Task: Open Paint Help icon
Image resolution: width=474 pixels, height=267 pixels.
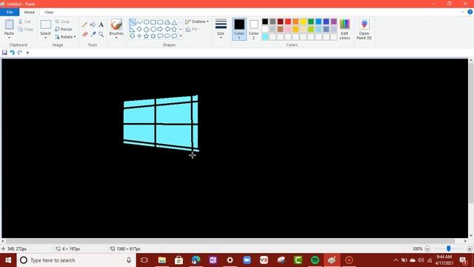Action: tap(470, 12)
